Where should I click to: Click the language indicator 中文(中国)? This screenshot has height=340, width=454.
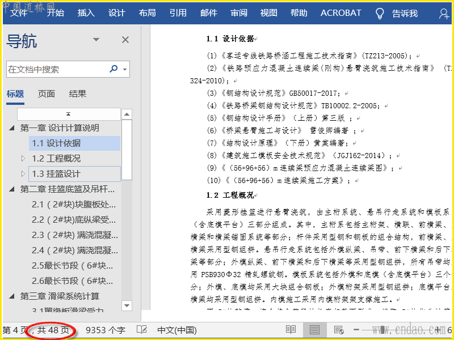click(177, 330)
